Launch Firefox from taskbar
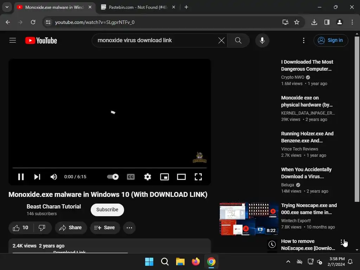360x270 pixels. (x=195, y=262)
